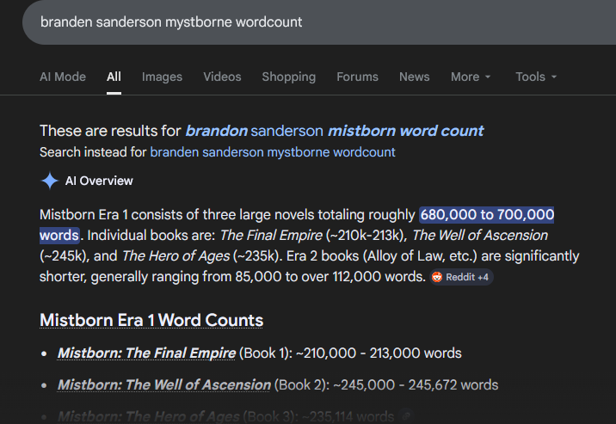Search instead for original misspelled query link

pos(273,152)
